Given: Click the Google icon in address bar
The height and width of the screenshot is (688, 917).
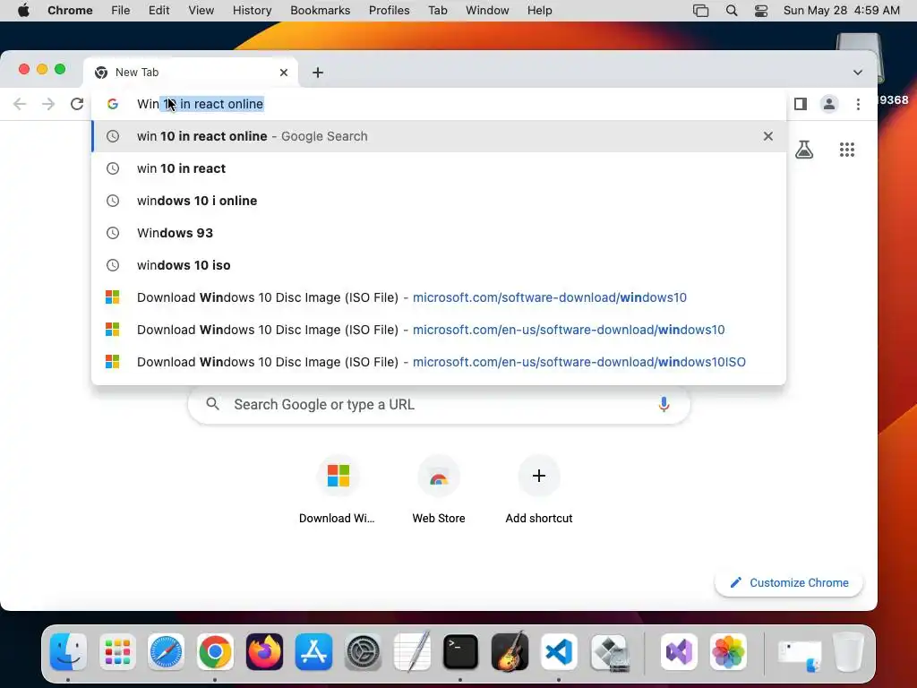Looking at the screenshot, I should (x=113, y=104).
